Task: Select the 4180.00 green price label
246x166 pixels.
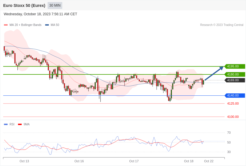Action: click(235, 74)
